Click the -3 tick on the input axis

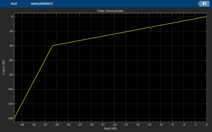[x=195, y=125]
